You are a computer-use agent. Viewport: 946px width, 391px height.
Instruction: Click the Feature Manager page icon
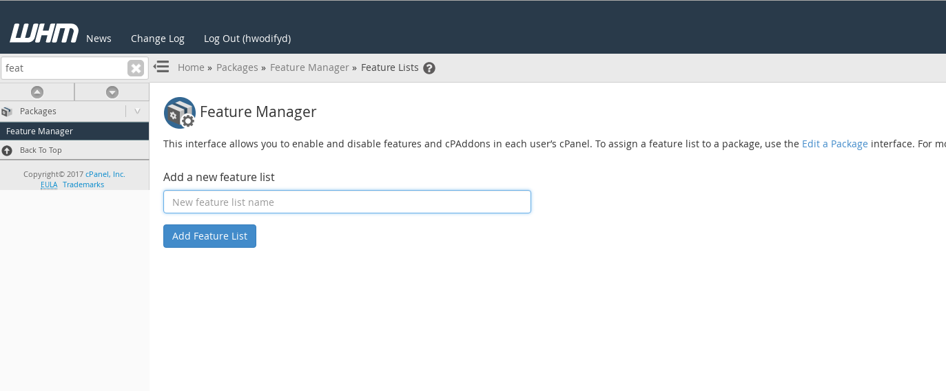180,113
